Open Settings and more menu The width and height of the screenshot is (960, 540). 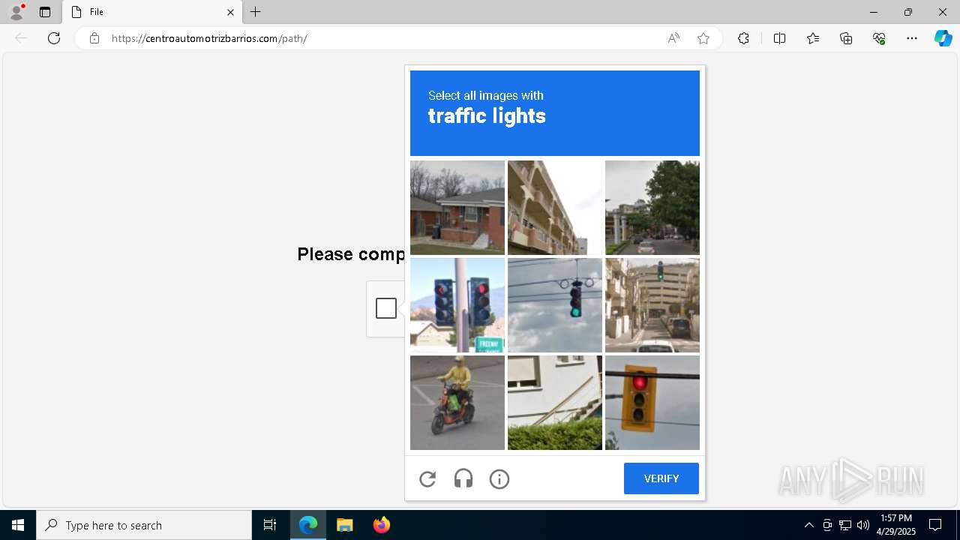912,38
